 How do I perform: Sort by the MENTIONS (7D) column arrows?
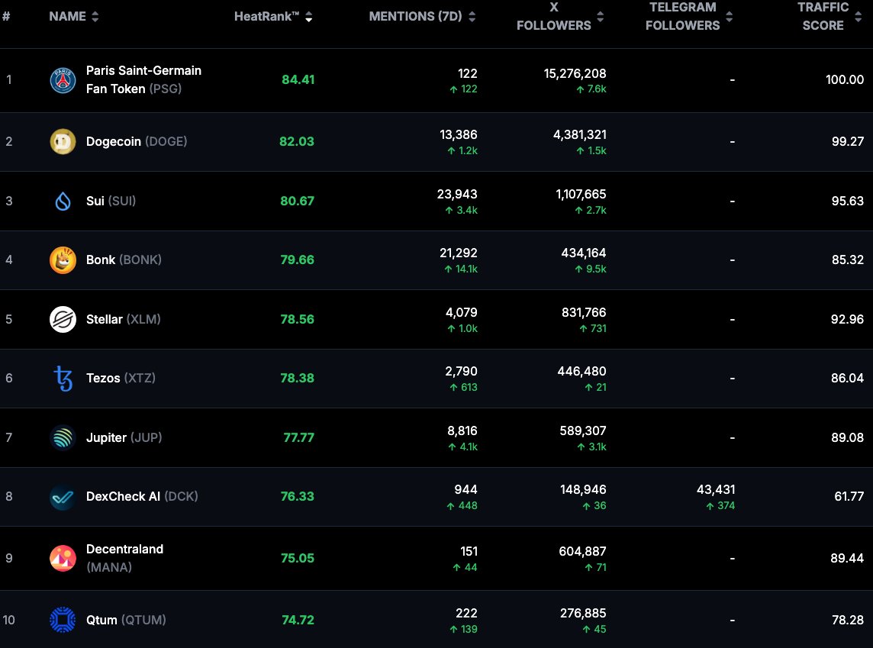[472, 17]
